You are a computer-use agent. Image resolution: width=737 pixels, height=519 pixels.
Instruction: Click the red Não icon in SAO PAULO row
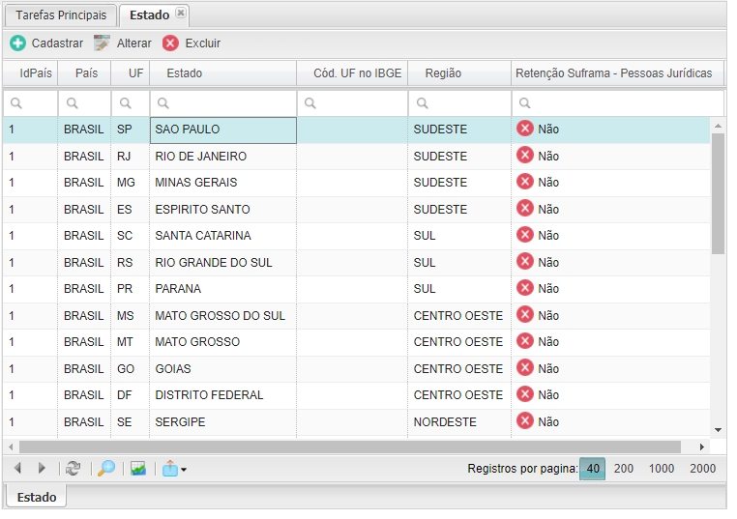(x=525, y=129)
